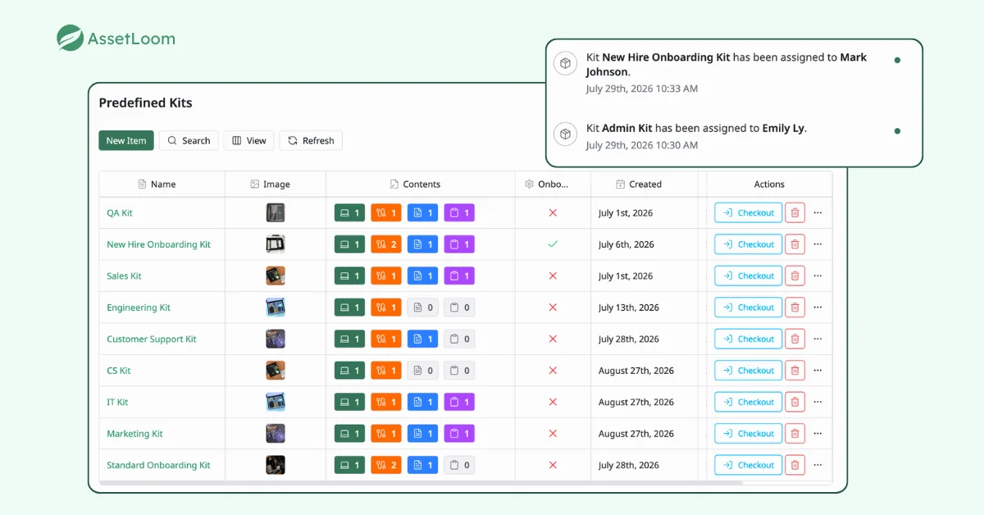This screenshot has width=984, height=515.
Task: Checkout the IT Kit
Action: [748, 403]
